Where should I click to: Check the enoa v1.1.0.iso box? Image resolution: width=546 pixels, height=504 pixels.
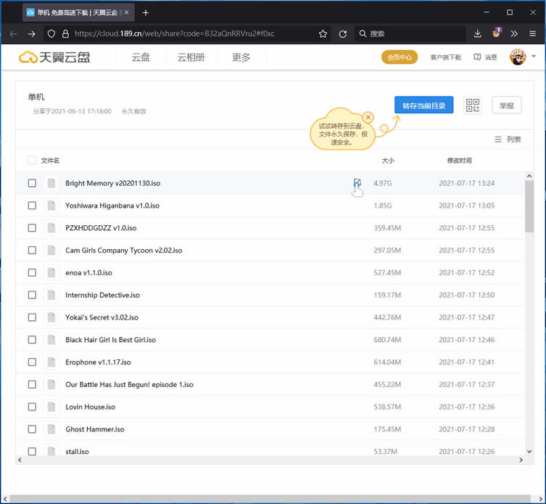pos(32,272)
